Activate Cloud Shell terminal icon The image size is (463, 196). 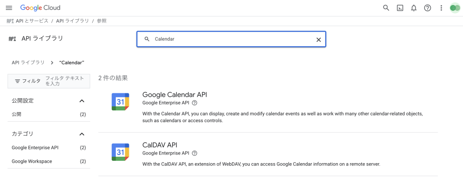tap(400, 8)
